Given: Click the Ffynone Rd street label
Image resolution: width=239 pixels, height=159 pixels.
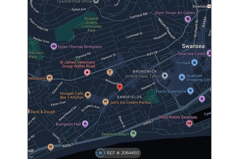Looking at the screenshot, I should tap(83, 55).
